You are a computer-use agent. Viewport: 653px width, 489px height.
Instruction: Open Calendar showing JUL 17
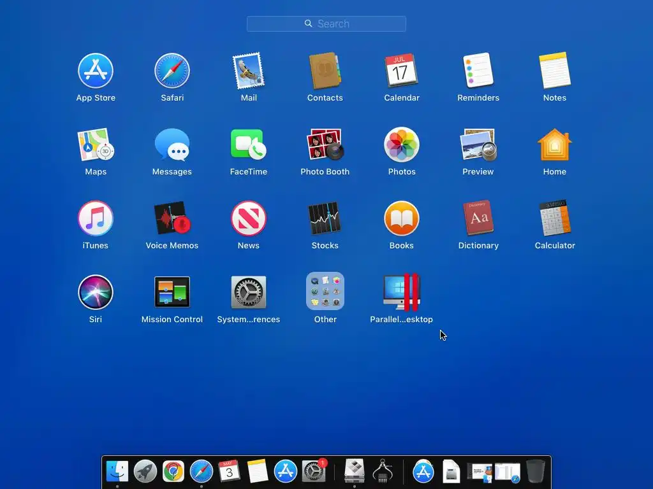pyautogui.click(x=402, y=70)
